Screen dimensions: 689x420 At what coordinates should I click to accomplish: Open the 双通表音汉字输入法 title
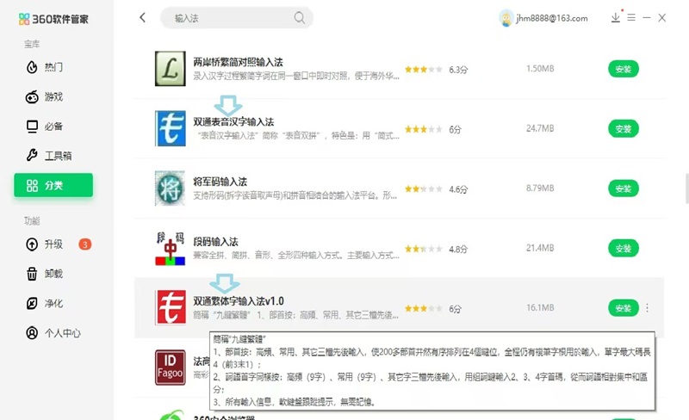233,121
